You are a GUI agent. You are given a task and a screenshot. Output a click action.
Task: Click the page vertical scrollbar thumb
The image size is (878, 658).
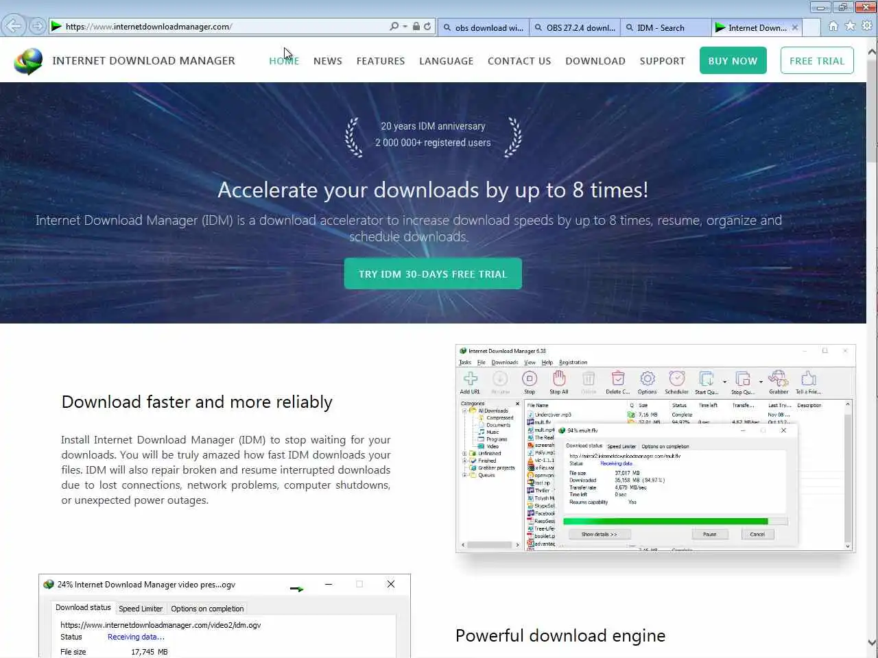coord(872,110)
